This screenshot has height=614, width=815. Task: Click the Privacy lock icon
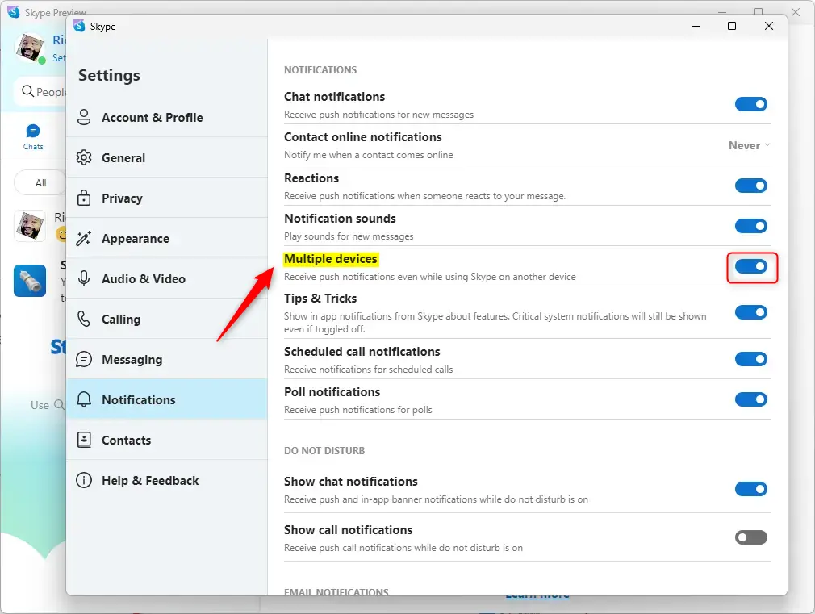point(84,198)
